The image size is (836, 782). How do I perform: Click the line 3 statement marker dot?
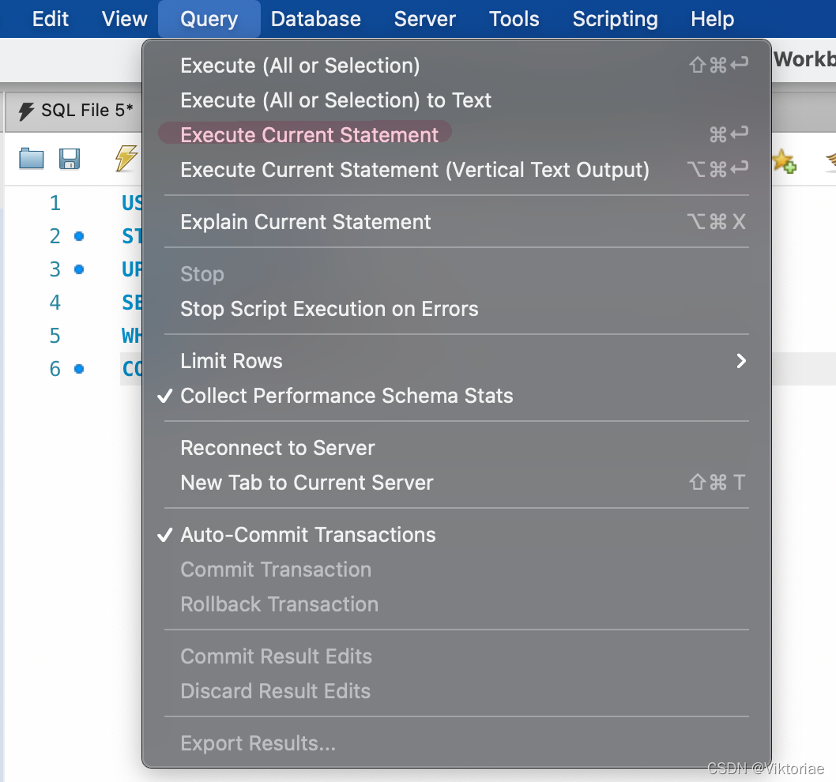coord(80,269)
